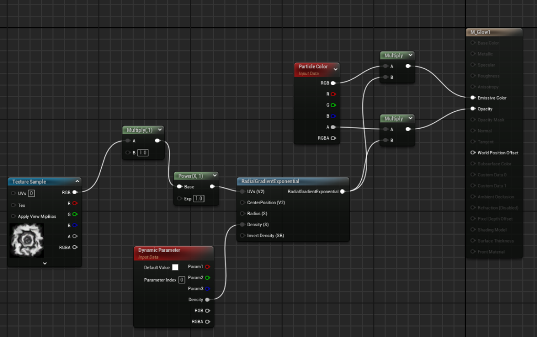Click the RadialGradientExponential output pin
Image resolution: width=537 pixels, height=337 pixels.
342,192
